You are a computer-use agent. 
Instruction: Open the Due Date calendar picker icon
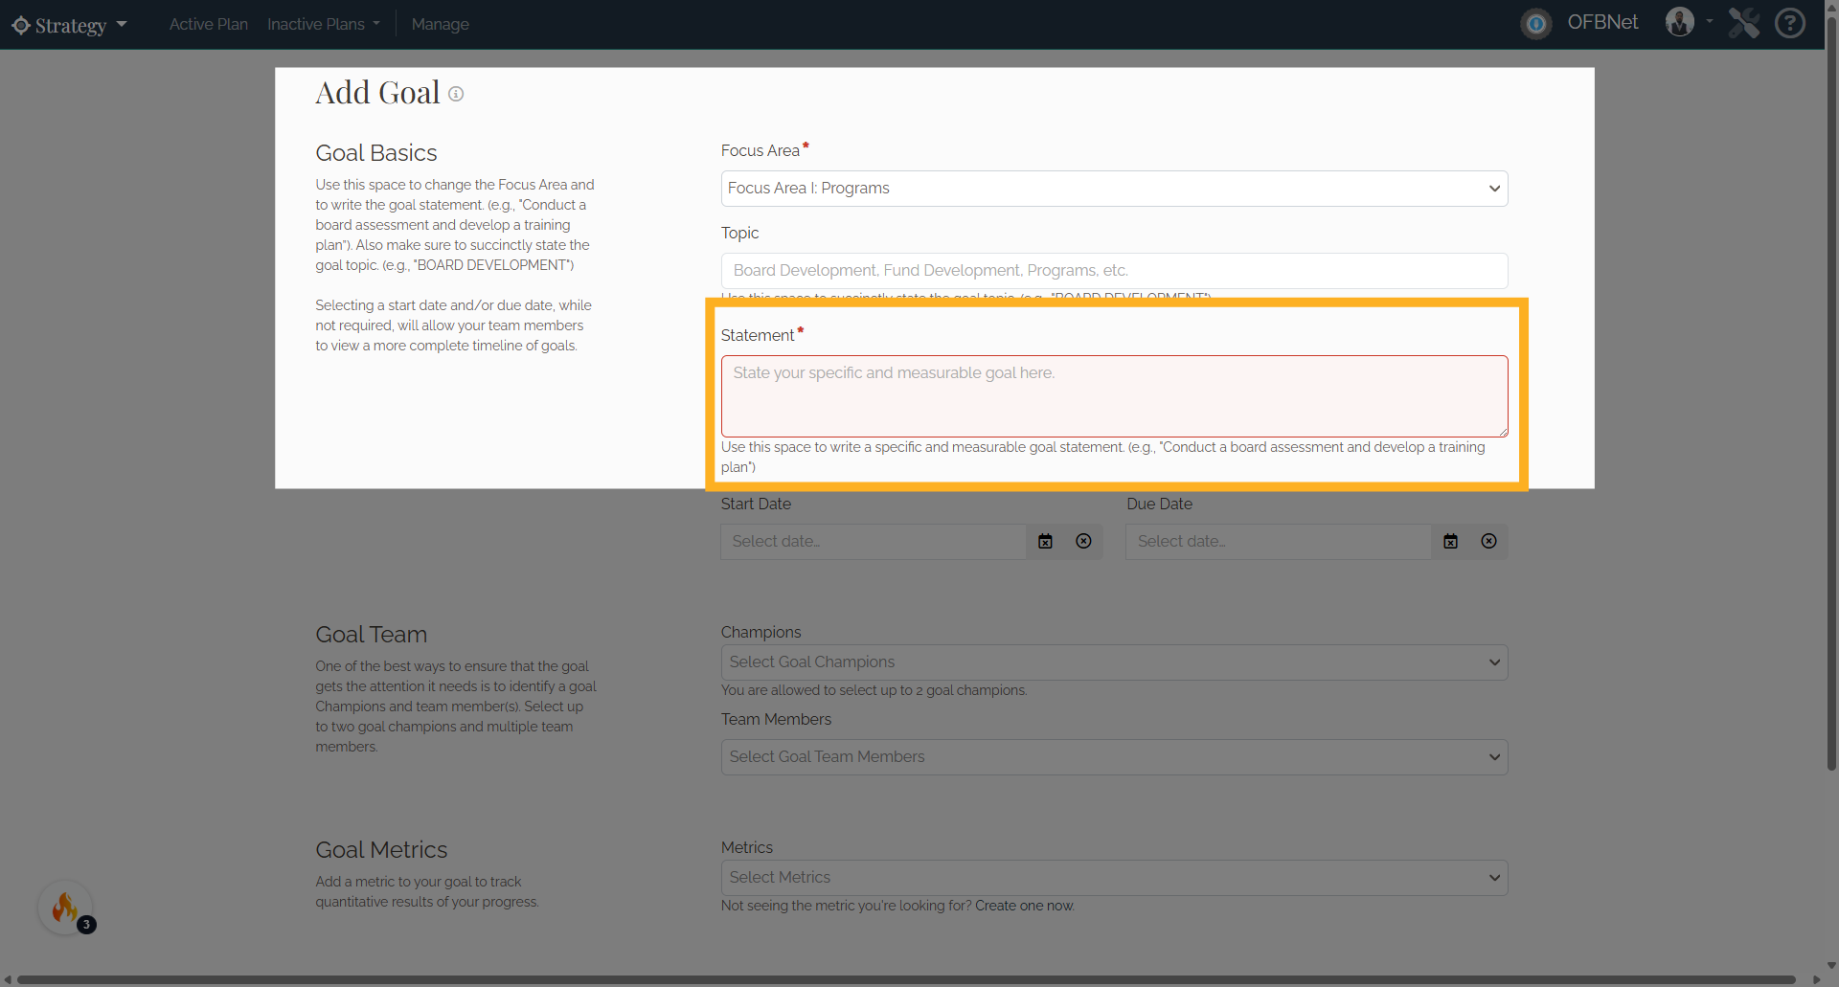click(x=1451, y=542)
